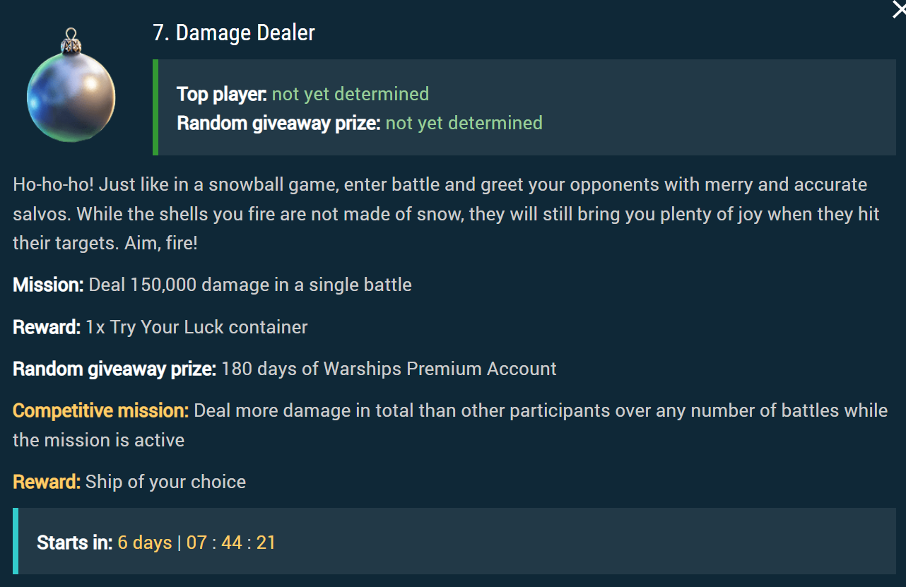This screenshot has height=587, width=906.
Task: Click the green-bordered 'Random giveaway prize:' label
Action: click(278, 123)
